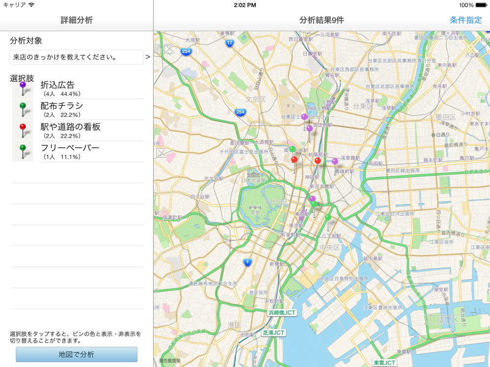Viewport: 490px width, 367px height.
Task: Tap the purple pin icon beside 折込広告
Action: click(23, 88)
